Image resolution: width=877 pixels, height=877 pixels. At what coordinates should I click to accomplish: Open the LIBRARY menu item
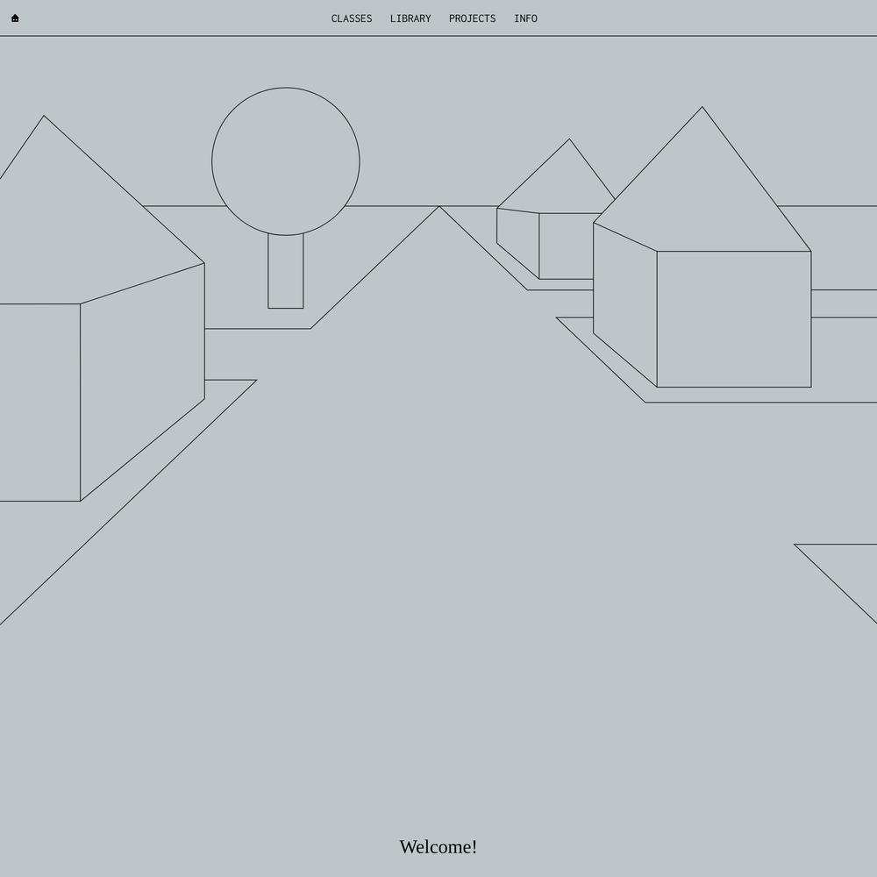tap(410, 18)
